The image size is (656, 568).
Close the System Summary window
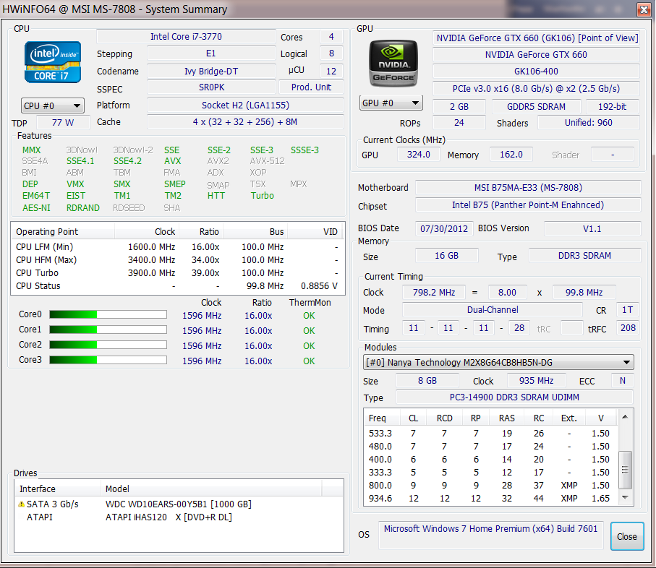click(644, 9)
